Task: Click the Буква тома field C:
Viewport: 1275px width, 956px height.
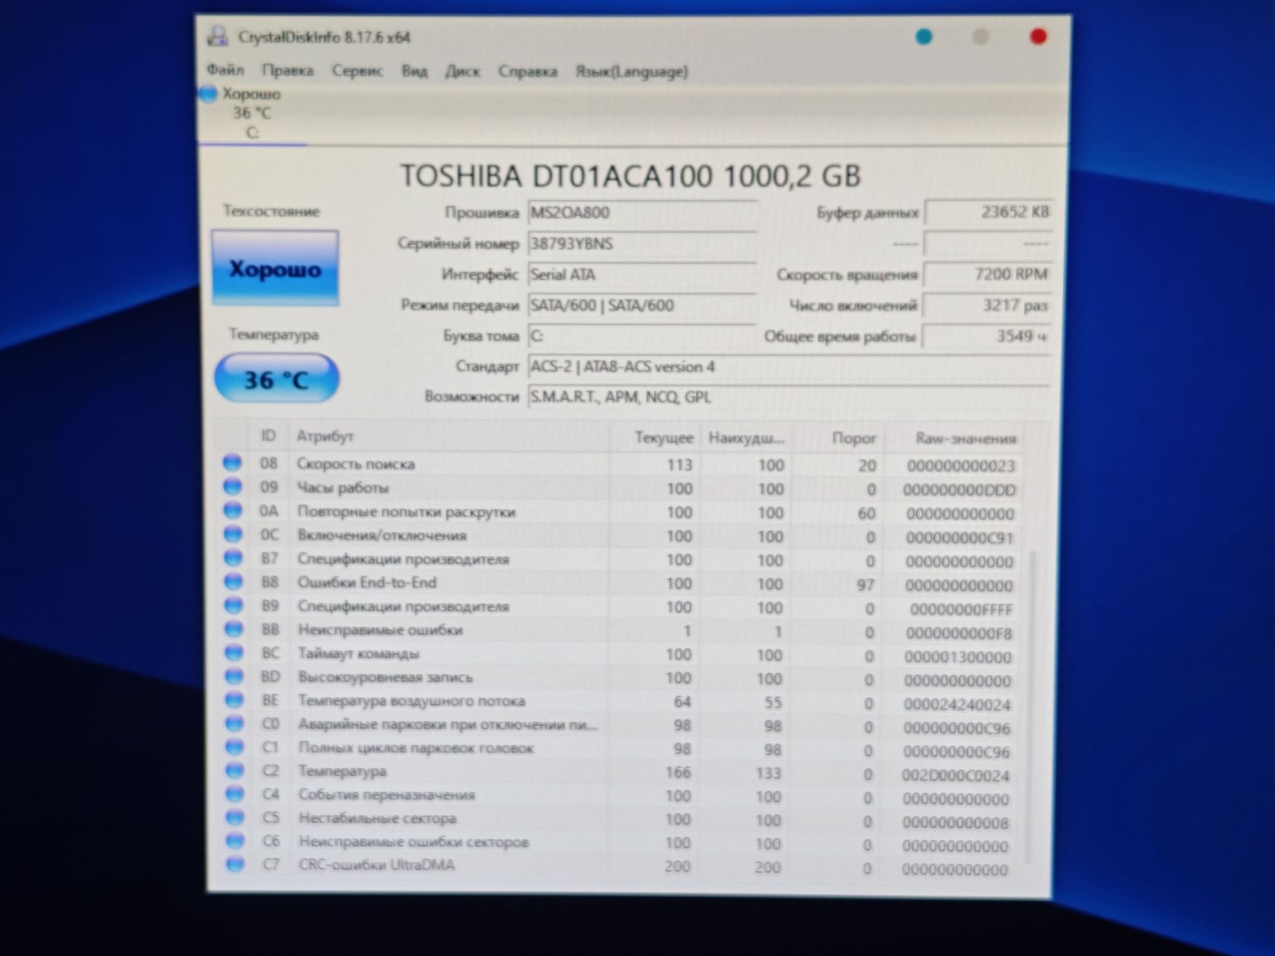Action: pos(642,335)
